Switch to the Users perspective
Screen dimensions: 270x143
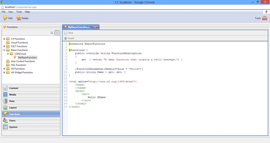pos(12,120)
